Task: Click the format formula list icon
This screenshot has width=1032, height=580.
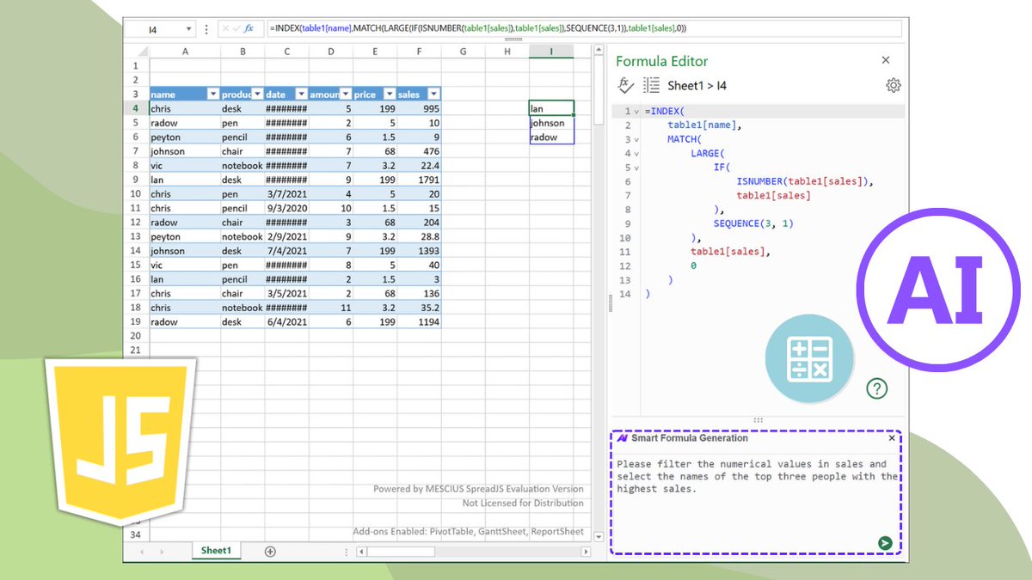Action: [652, 85]
